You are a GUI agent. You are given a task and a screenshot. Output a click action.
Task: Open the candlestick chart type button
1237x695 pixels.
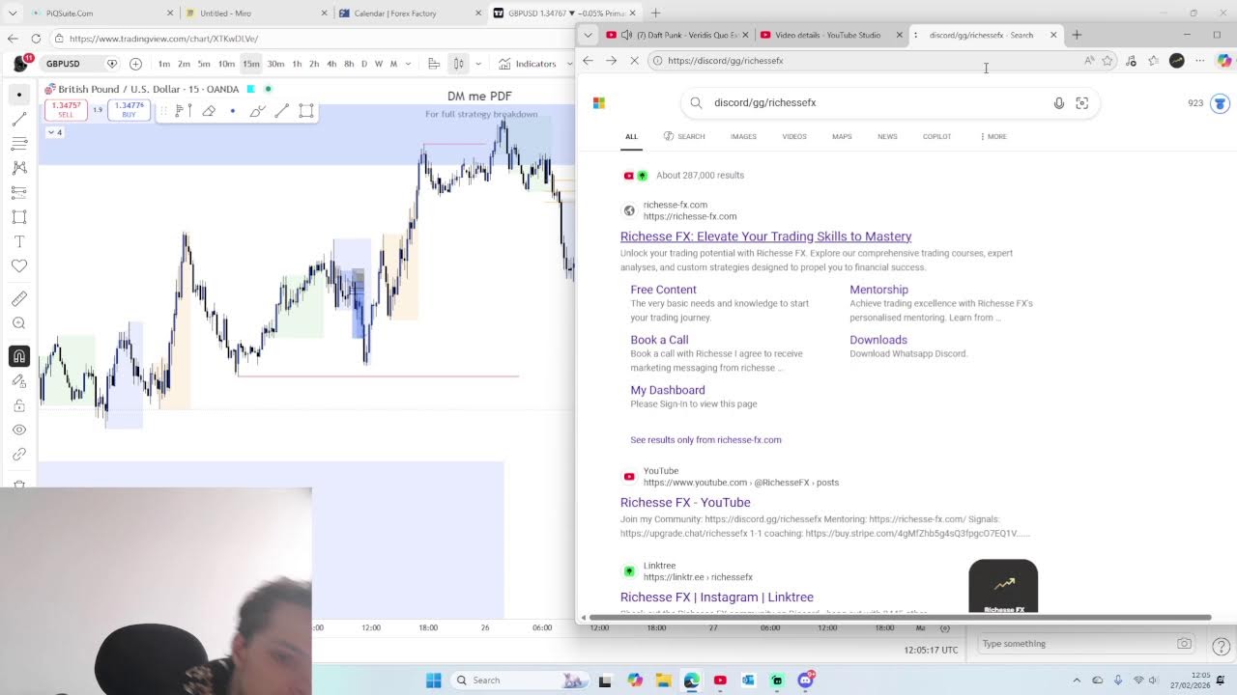tap(458, 64)
